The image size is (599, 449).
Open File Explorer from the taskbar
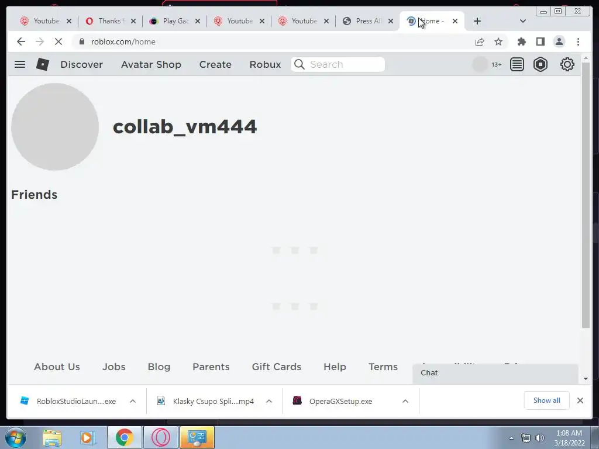pyautogui.click(x=52, y=437)
